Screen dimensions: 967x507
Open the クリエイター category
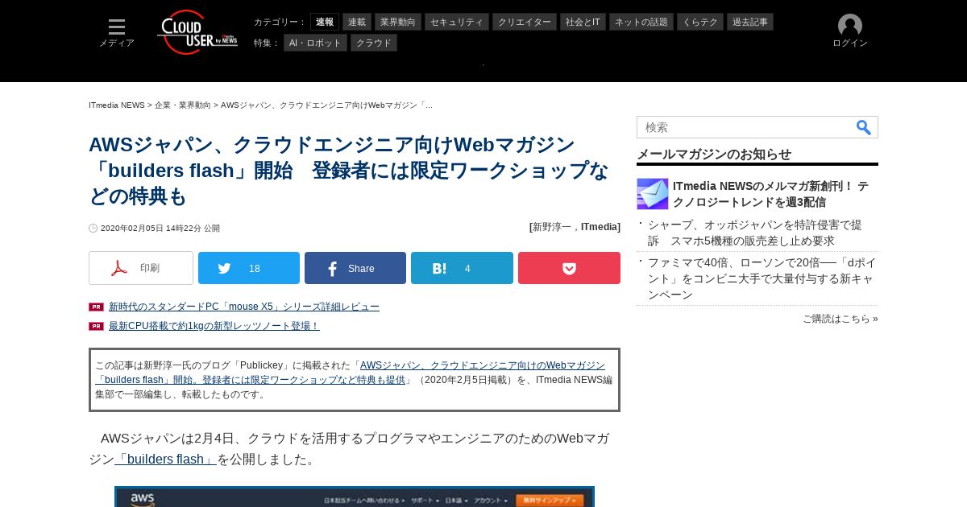pyautogui.click(x=525, y=22)
